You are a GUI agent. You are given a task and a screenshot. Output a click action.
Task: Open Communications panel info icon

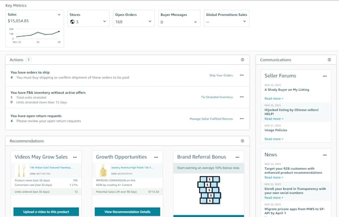[329, 60]
